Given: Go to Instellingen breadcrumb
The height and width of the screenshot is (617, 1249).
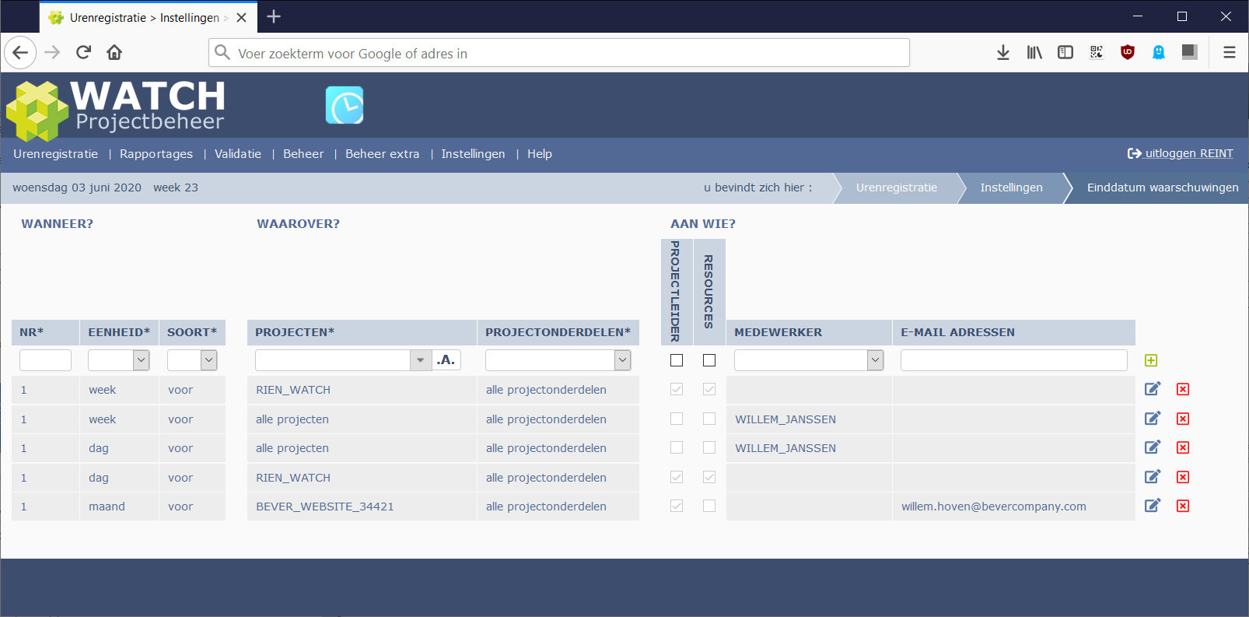Looking at the screenshot, I should pyautogui.click(x=1011, y=188).
